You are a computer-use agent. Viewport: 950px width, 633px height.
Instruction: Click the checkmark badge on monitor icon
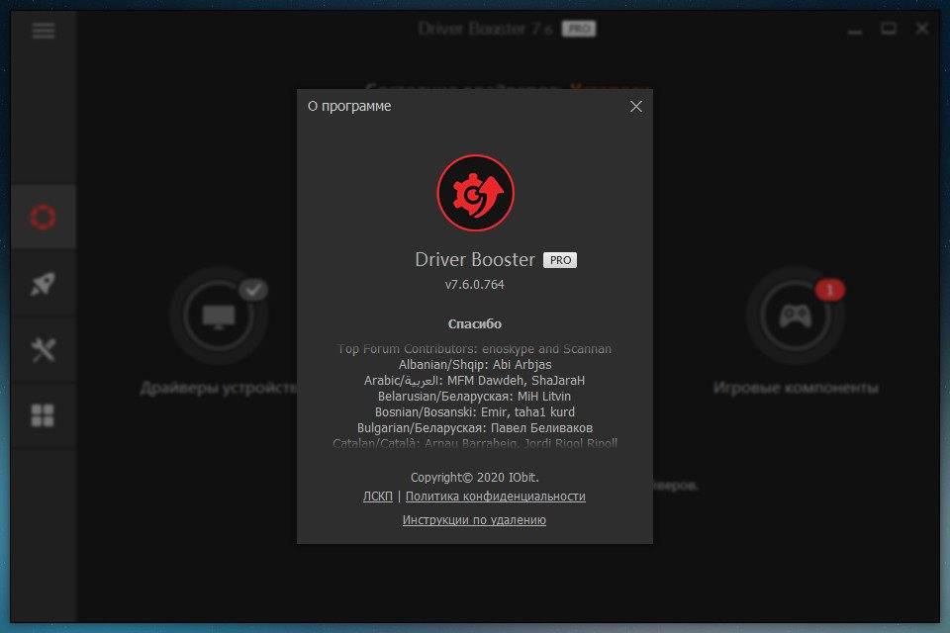point(253,290)
